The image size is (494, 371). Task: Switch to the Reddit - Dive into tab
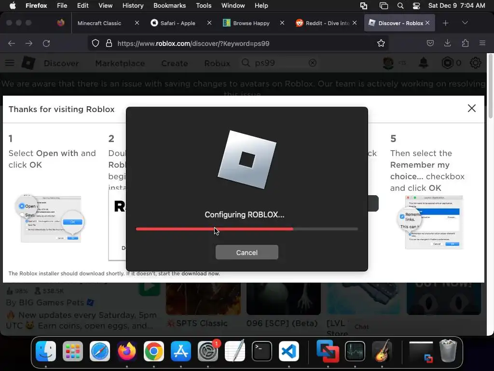pyautogui.click(x=324, y=23)
